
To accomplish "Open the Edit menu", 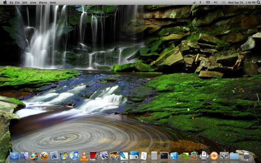I will [25, 2].
